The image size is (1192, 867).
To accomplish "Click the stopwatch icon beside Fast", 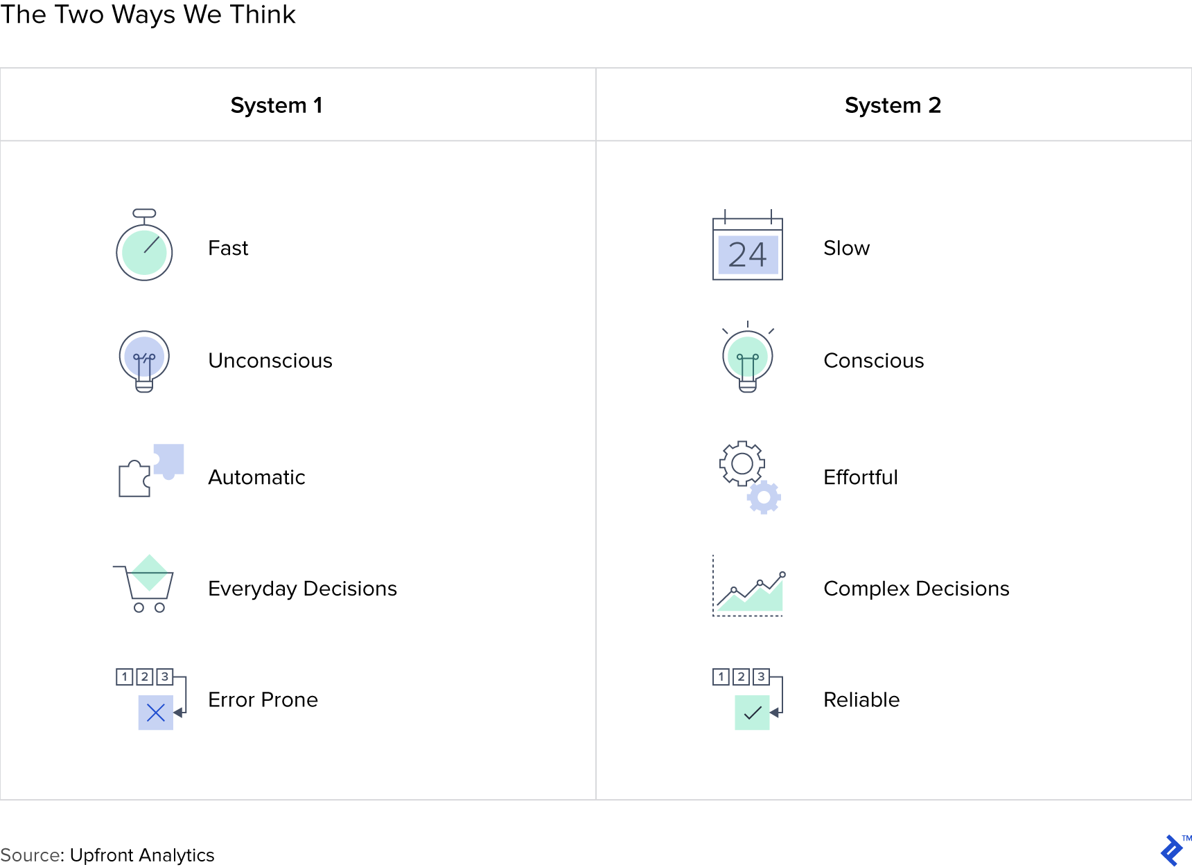I will pos(144,244).
